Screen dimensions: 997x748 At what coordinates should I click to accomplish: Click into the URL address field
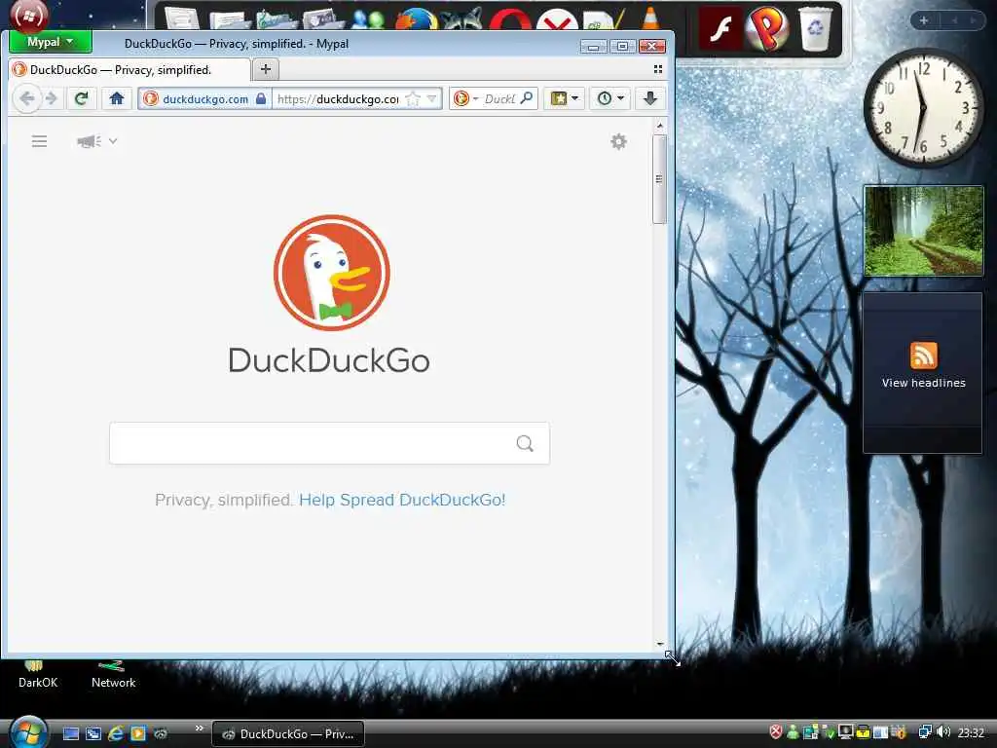[338, 99]
